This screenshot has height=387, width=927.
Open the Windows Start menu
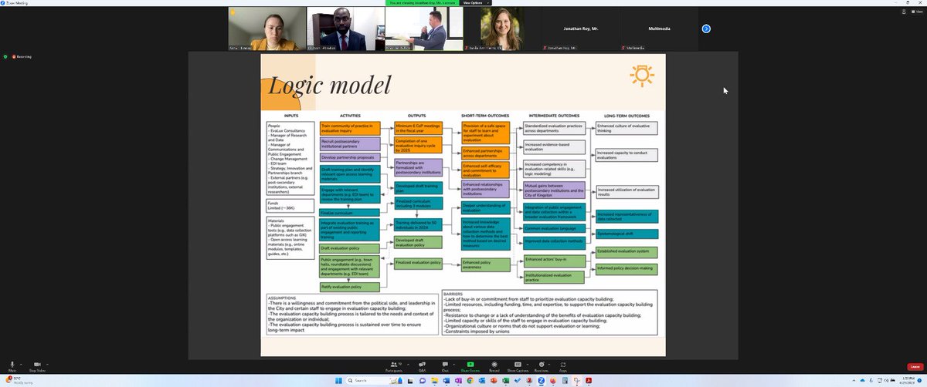(338, 380)
